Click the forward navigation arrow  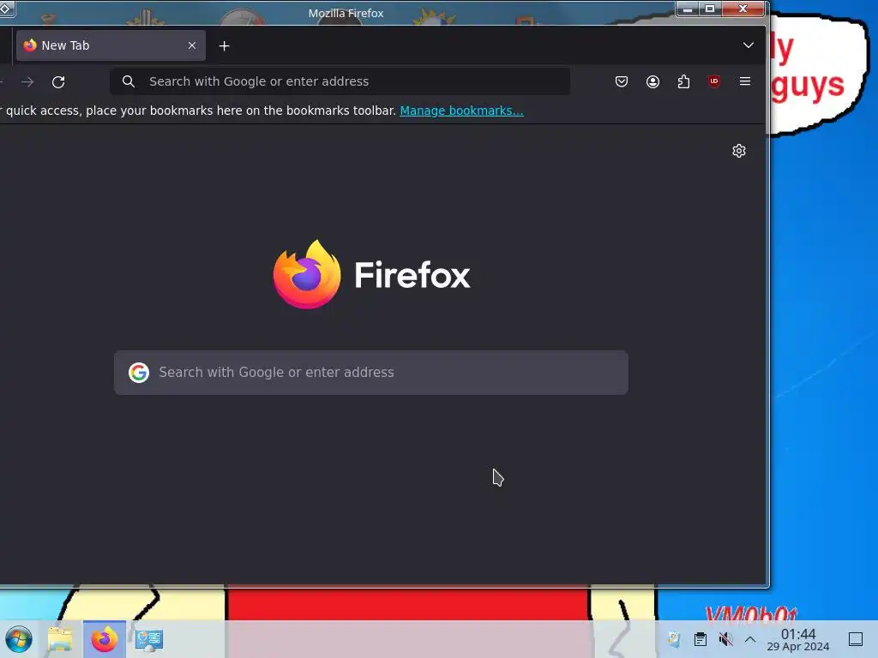tap(27, 81)
